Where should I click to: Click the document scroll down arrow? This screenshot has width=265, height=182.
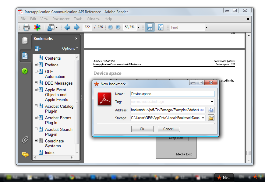point(249,160)
